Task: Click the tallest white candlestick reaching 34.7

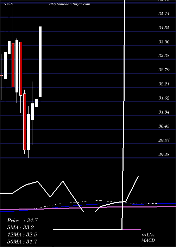Action: (x=40, y=62)
